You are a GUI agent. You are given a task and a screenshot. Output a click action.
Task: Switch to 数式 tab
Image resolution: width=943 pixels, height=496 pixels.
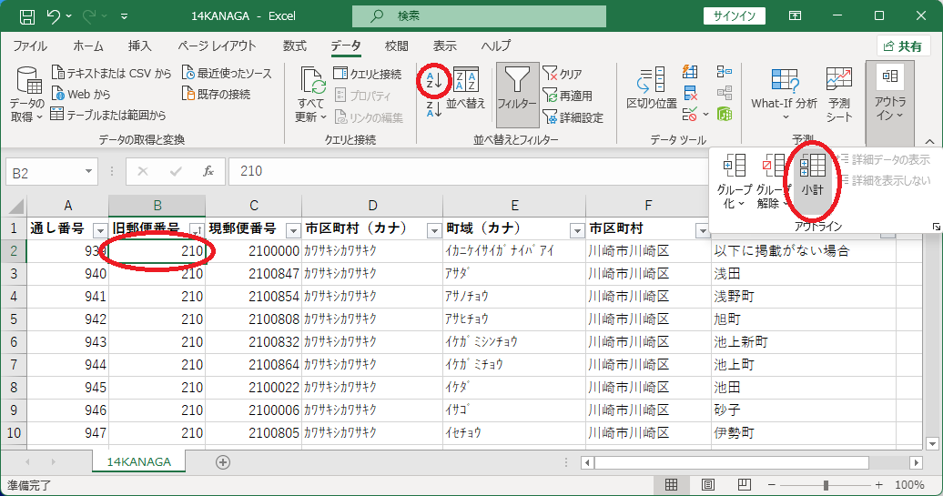pos(295,46)
